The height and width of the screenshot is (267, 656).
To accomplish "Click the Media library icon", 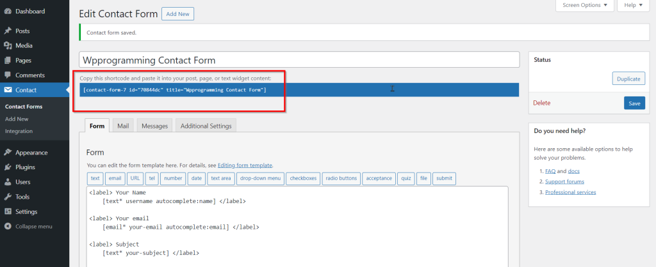I will (x=8, y=45).
